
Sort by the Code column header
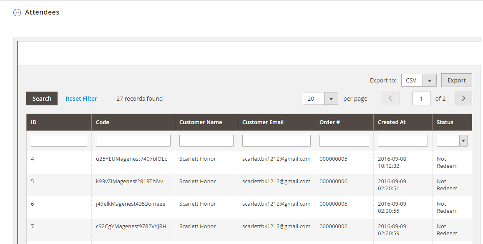133,122
